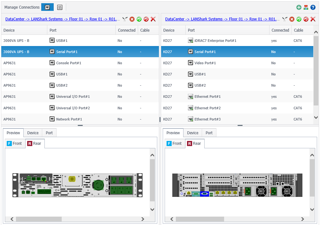Click right preview horizontal scrollbar left arrow
This screenshot has width=320, height=225.
pyautogui.click(x=172, y=219)
